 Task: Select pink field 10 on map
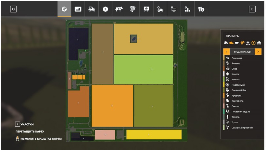(105, 135)
